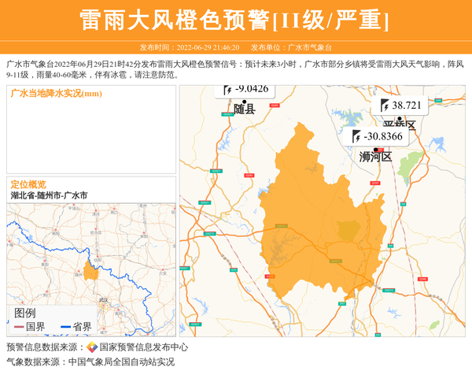Open the 广水当地降水实况(mm) panel heading
This screenshot has height=371, width=472.
pyautogui.click(x=57, y=94)
